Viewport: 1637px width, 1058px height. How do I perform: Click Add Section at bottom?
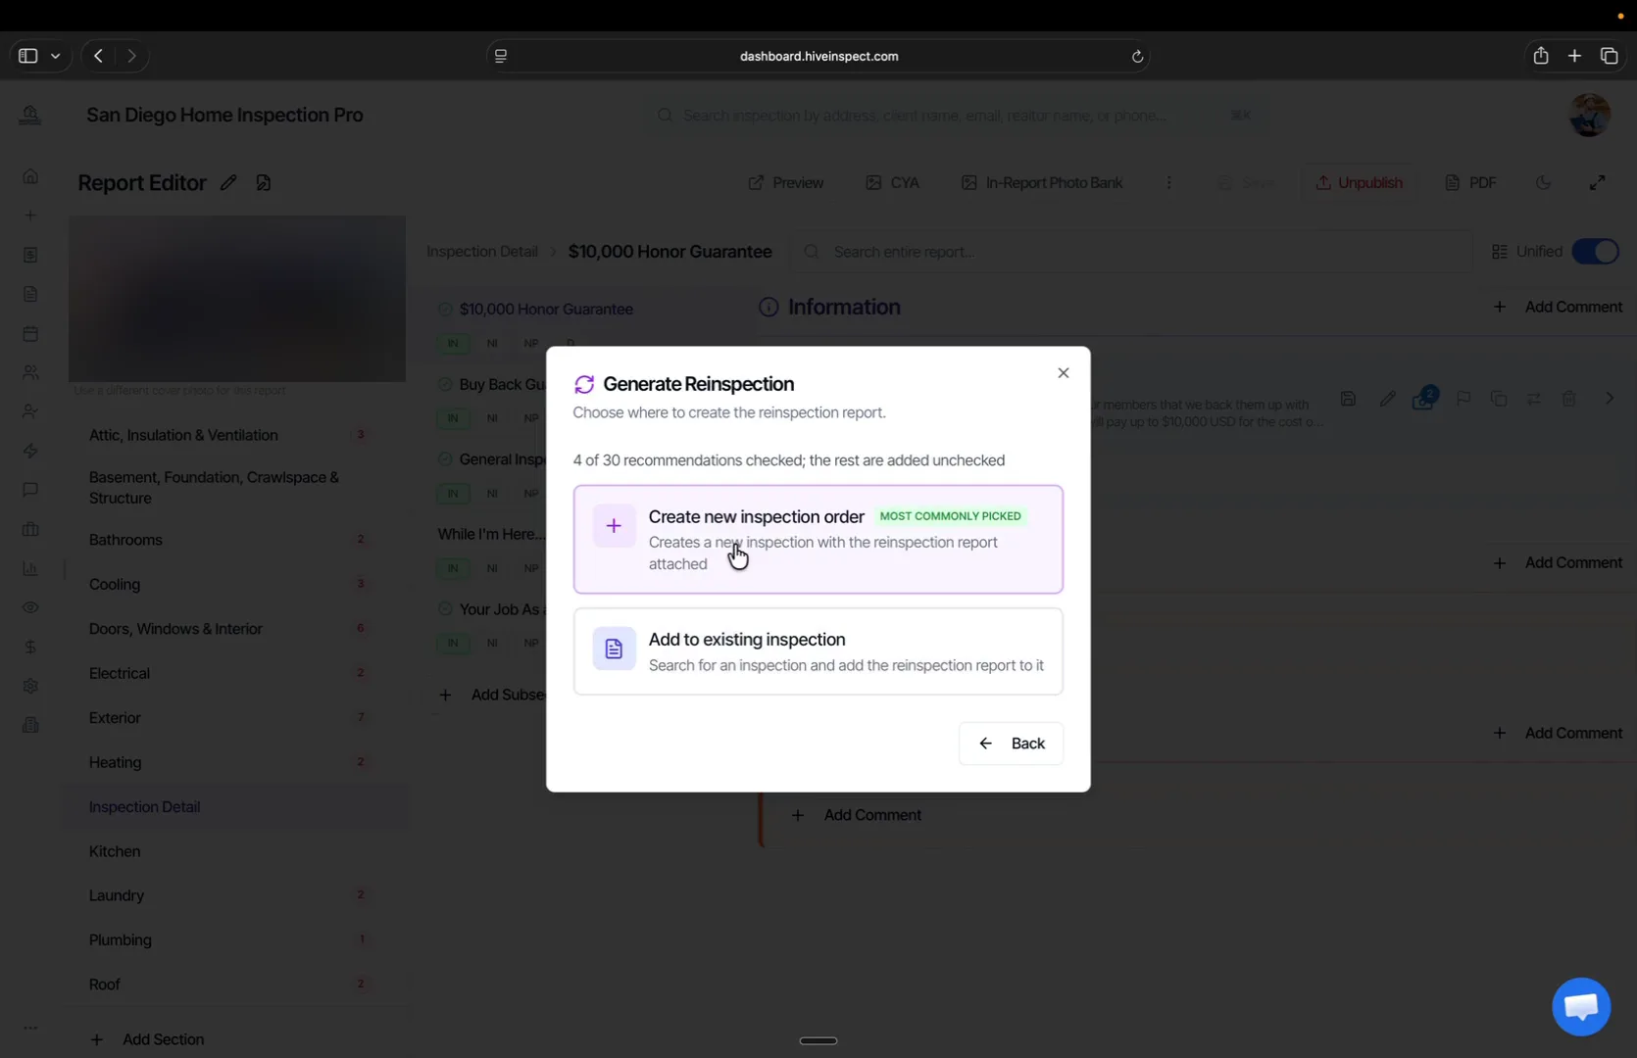[147, 1039]
